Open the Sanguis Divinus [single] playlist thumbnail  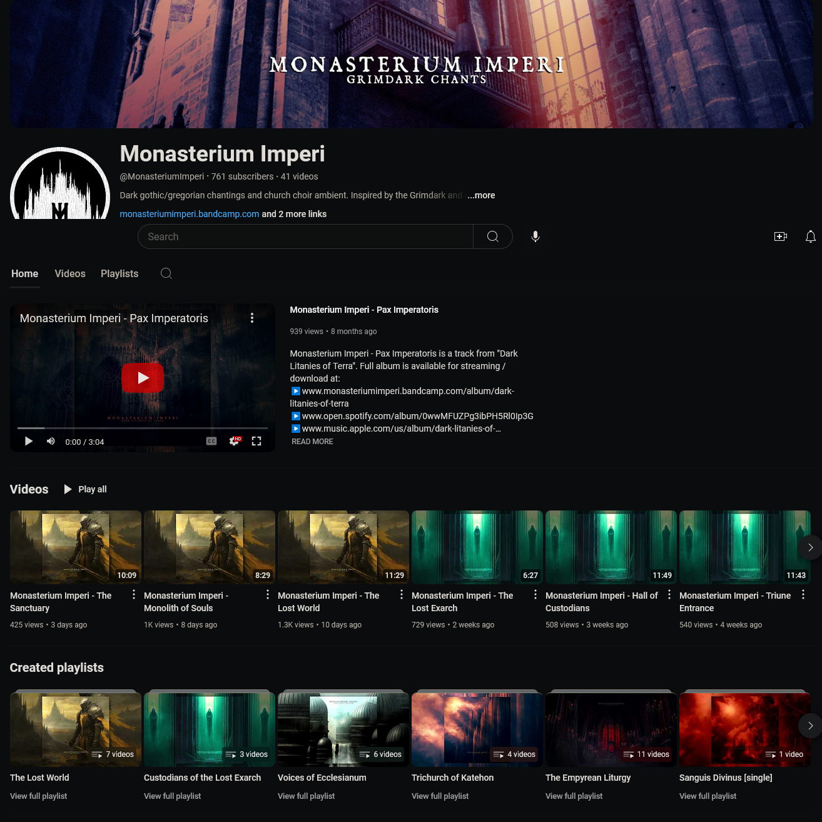745,729
